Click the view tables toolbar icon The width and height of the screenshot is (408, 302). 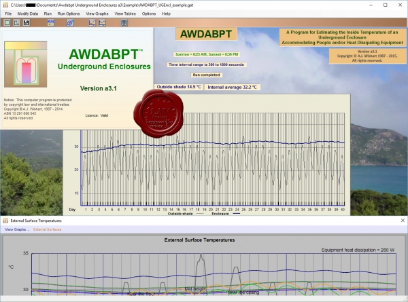(x=124, y=23)
